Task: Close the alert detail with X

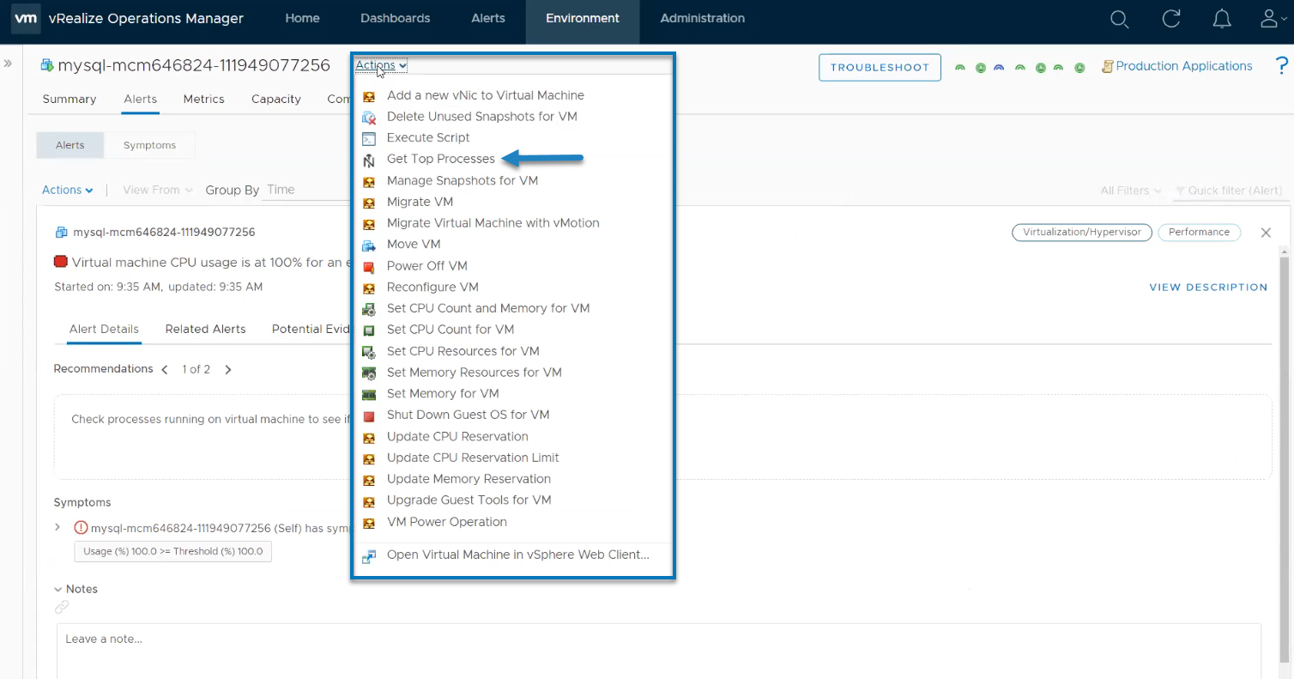Action: pos(1266,233)
